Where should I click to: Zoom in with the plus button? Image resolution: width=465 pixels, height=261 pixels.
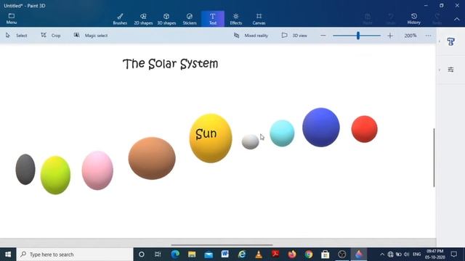point(390,36)
